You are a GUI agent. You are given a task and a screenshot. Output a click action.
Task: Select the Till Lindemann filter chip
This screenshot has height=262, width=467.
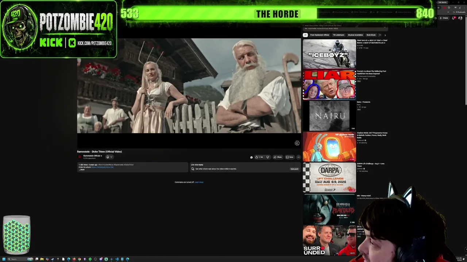click(x=338, y=35)
